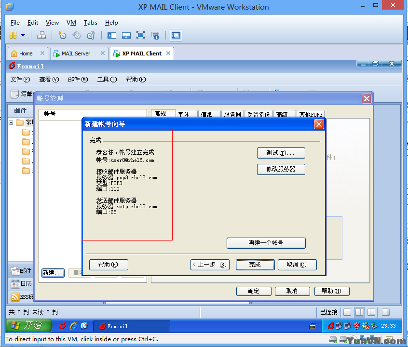This screenshot has height=347, width=408.
Task: Click the Send Ctrl+Alt+Del toolbar icon
Action: click(41, 35)
